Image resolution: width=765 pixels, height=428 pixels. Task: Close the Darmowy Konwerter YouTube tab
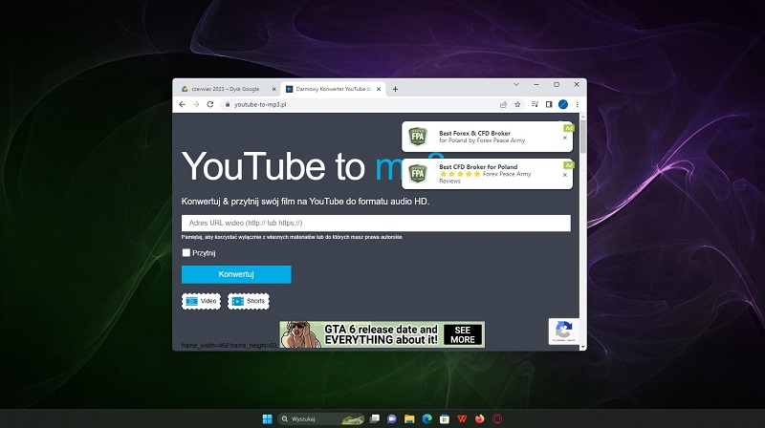click(379, 89)
